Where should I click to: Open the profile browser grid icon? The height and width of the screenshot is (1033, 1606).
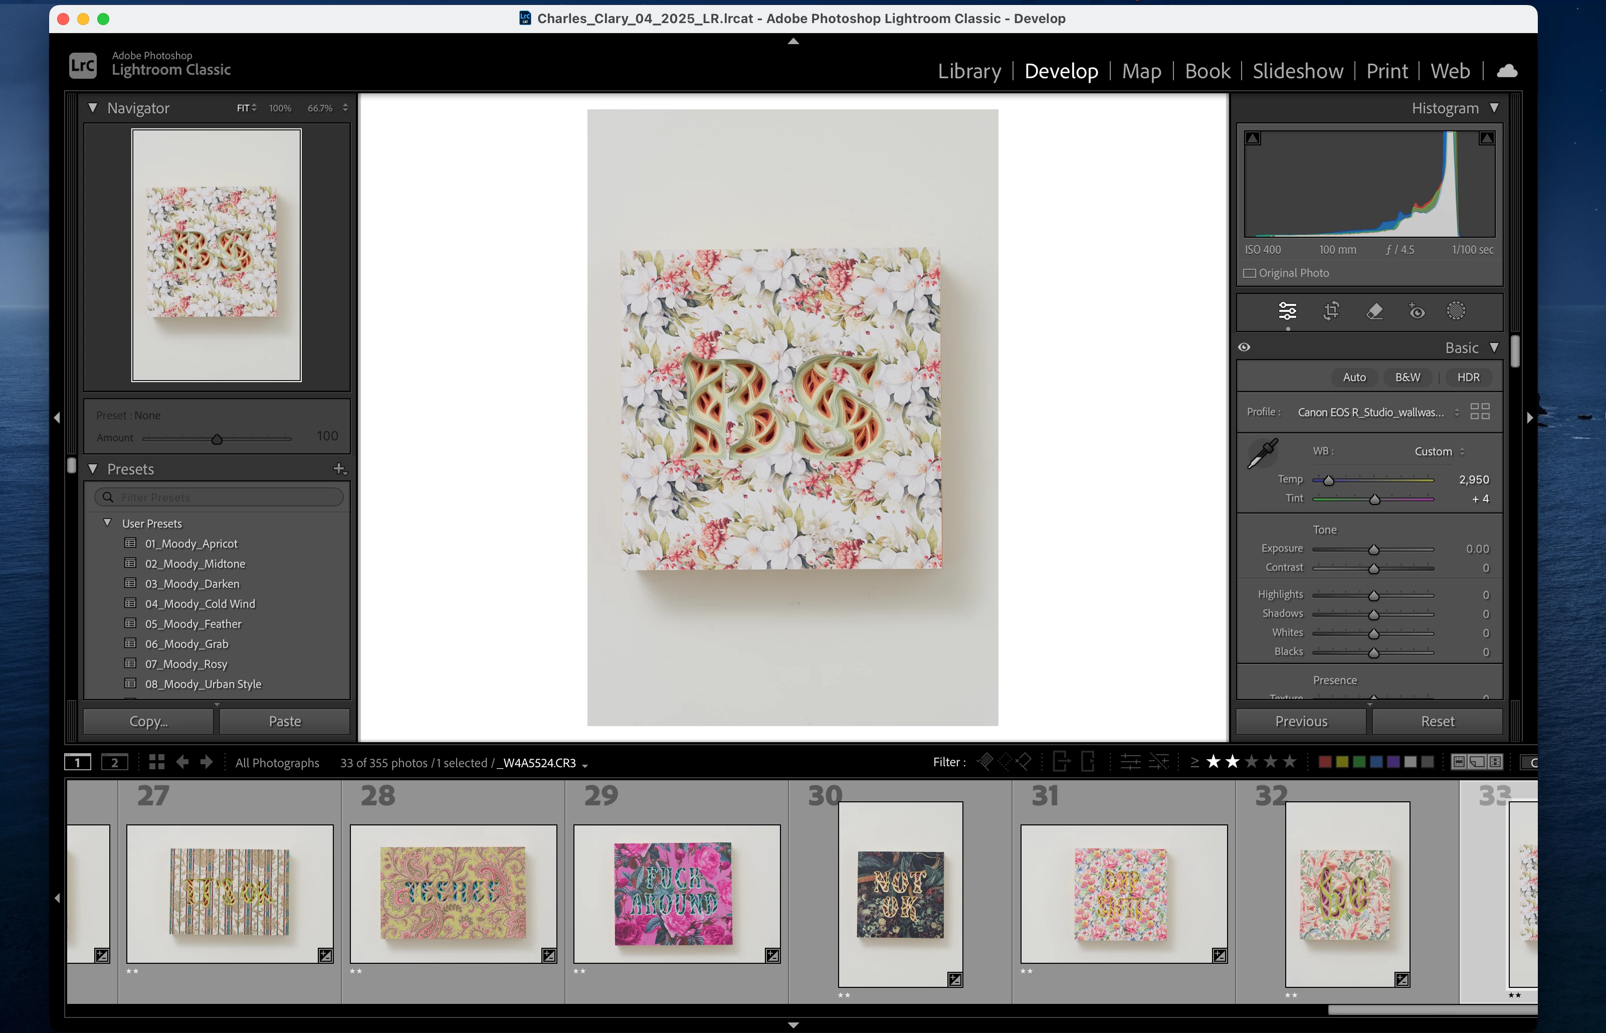[x=1479, y=412]
